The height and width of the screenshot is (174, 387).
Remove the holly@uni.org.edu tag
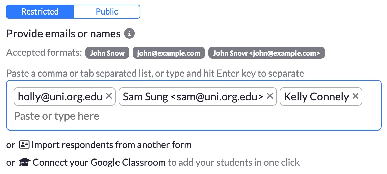tap(109, 96)
